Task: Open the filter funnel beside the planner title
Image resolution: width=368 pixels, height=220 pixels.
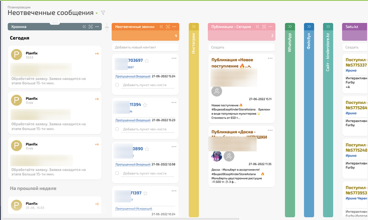Action: (103, 13)
